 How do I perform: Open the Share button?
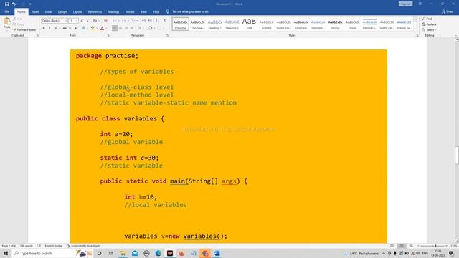448,11
